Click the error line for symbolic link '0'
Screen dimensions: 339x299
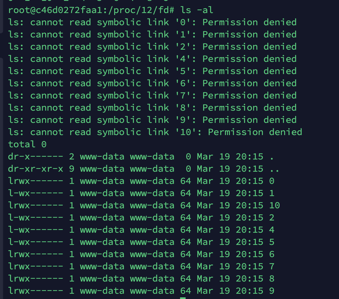tap(152, 22)
